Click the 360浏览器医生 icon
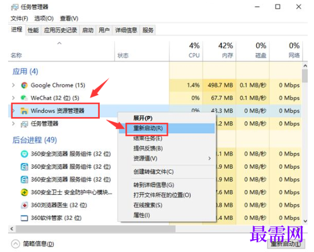This screenshot has width=314, height=252. (24, 206)
